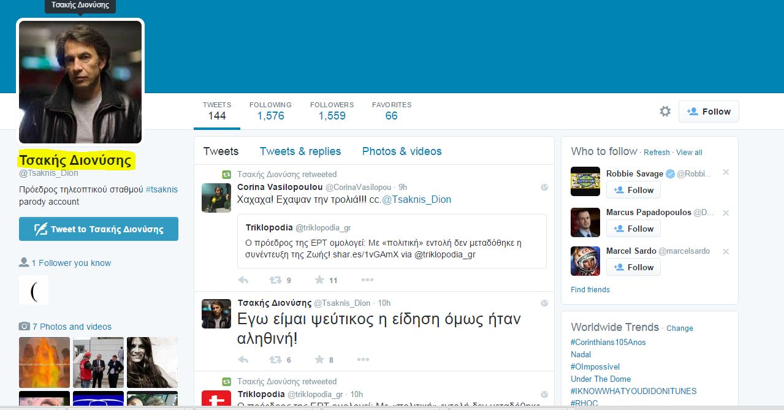Open the Following 1,576 list
Screen dimensions: 784x410
[x=270, y=111]
